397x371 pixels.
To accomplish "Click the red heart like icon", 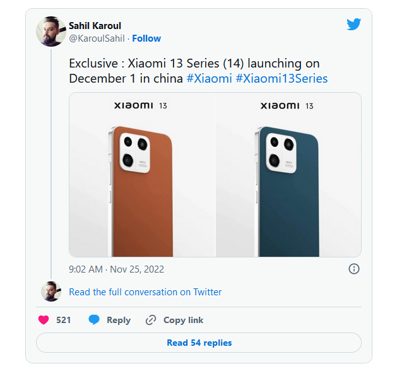I will tap(44, 320).
